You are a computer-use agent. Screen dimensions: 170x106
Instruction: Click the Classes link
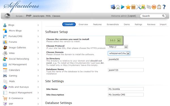coord(56,16)
